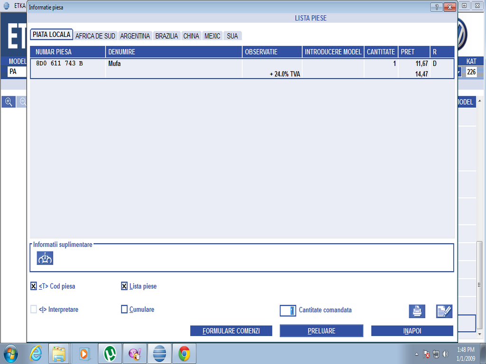Click the help question mark button in title bar
Viewport: 486px width, 364px height.
(436, 7)
